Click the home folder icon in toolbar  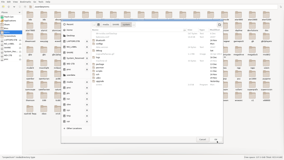[31, 7]
